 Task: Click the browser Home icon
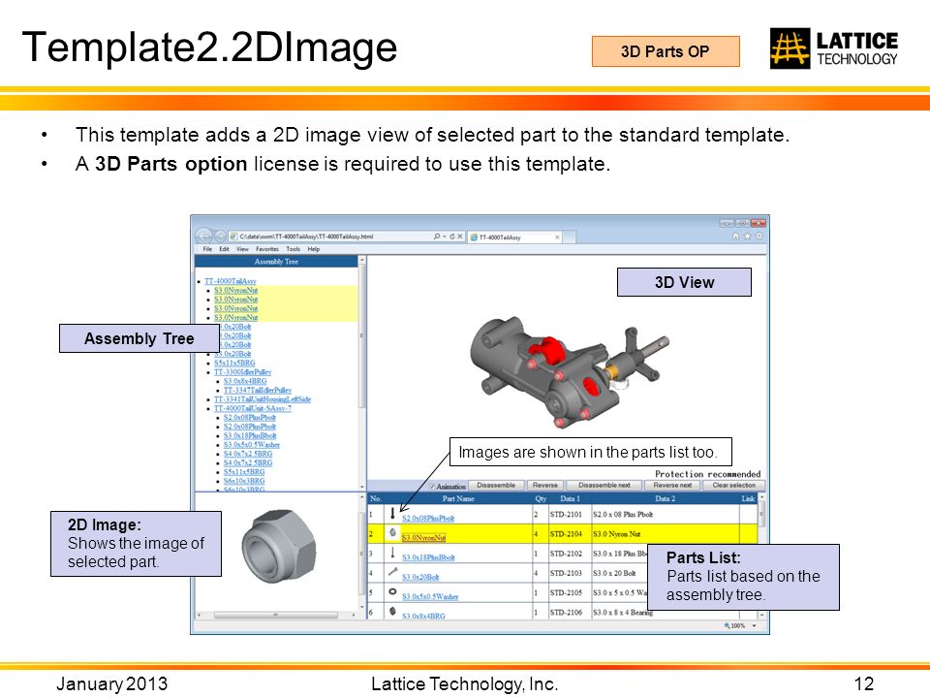[x=735, y=237]
